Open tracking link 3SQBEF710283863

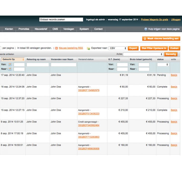click(x=89, y=137)
